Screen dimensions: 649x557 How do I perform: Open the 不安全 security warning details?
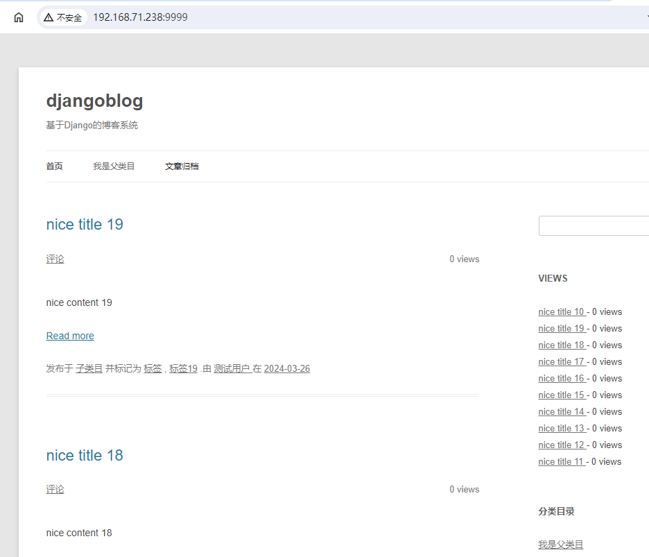(62, 17)
